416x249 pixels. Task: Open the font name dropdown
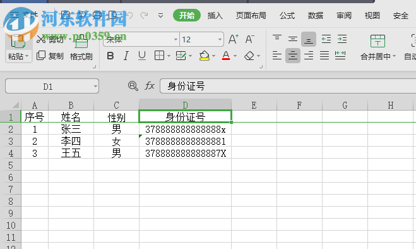175,39
